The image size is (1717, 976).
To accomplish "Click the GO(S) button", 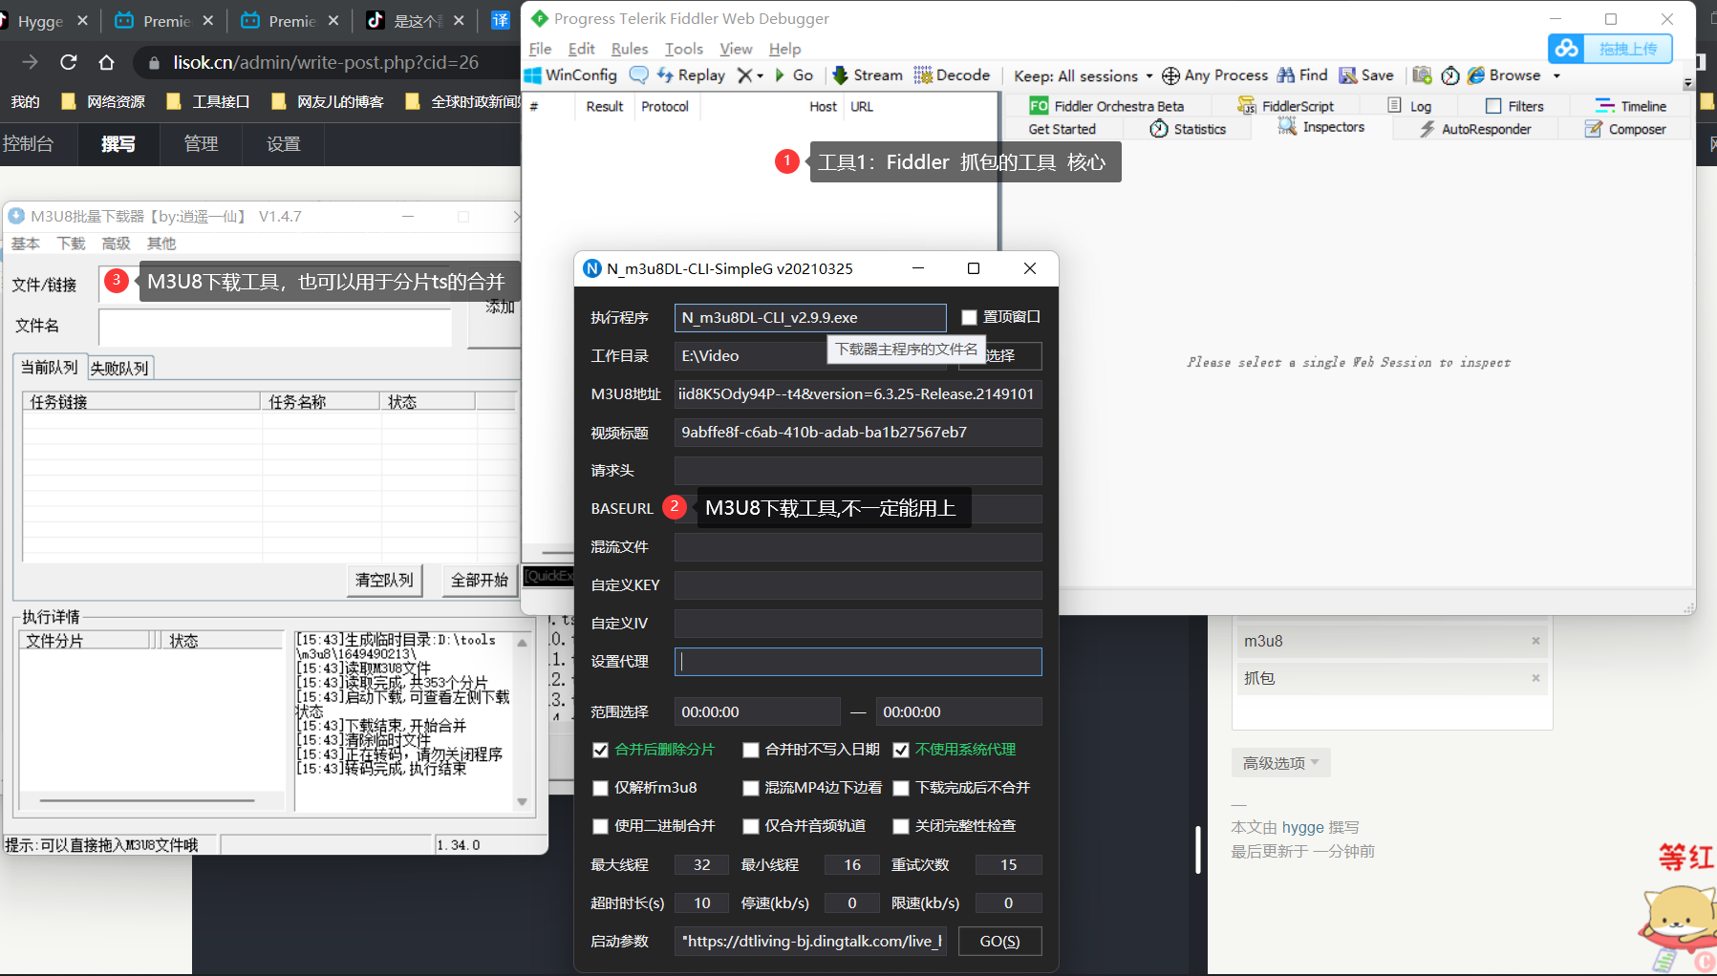I will point(999,941).
